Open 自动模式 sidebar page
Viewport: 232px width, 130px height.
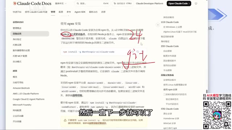[17, 62]
